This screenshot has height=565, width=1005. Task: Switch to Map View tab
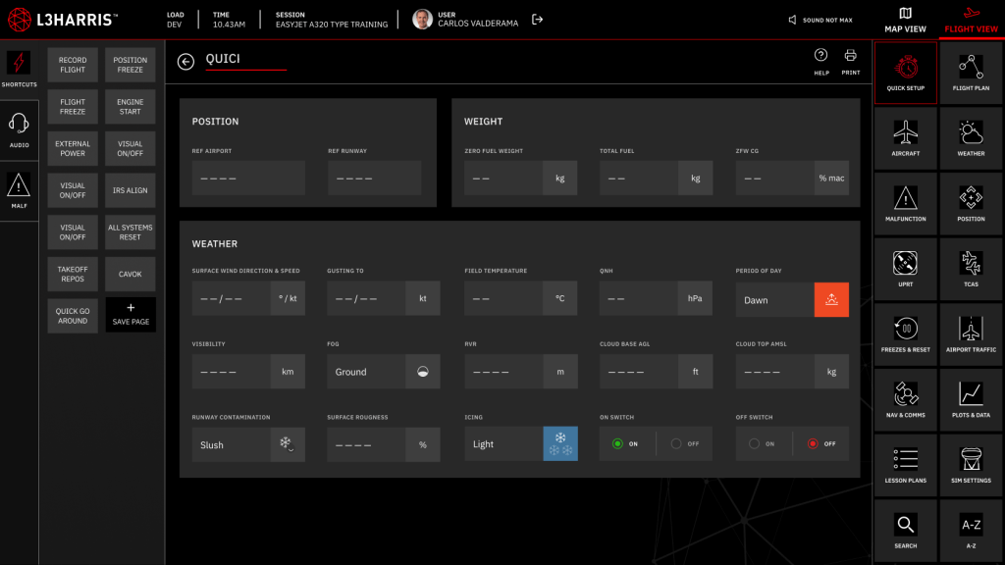pyautogui.click(x=905, y=20)
